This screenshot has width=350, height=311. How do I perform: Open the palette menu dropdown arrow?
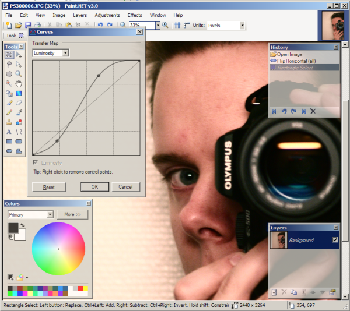pos(27,278)
